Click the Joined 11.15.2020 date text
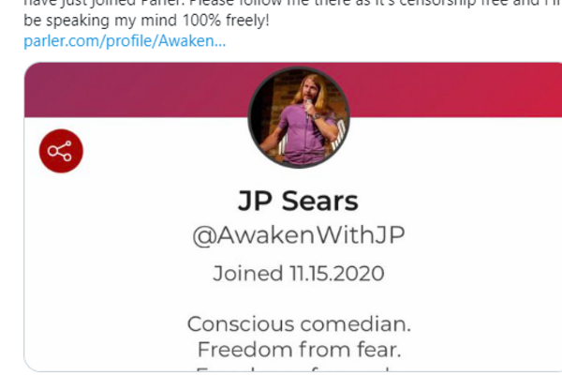This screenshot has width=562, height=375. click(x=299, y=274)
